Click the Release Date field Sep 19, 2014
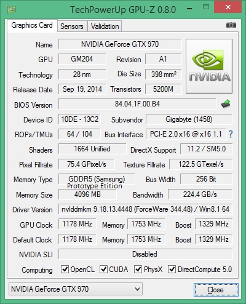This screenshot has height=304, width=246. click(x=82, y=89)
